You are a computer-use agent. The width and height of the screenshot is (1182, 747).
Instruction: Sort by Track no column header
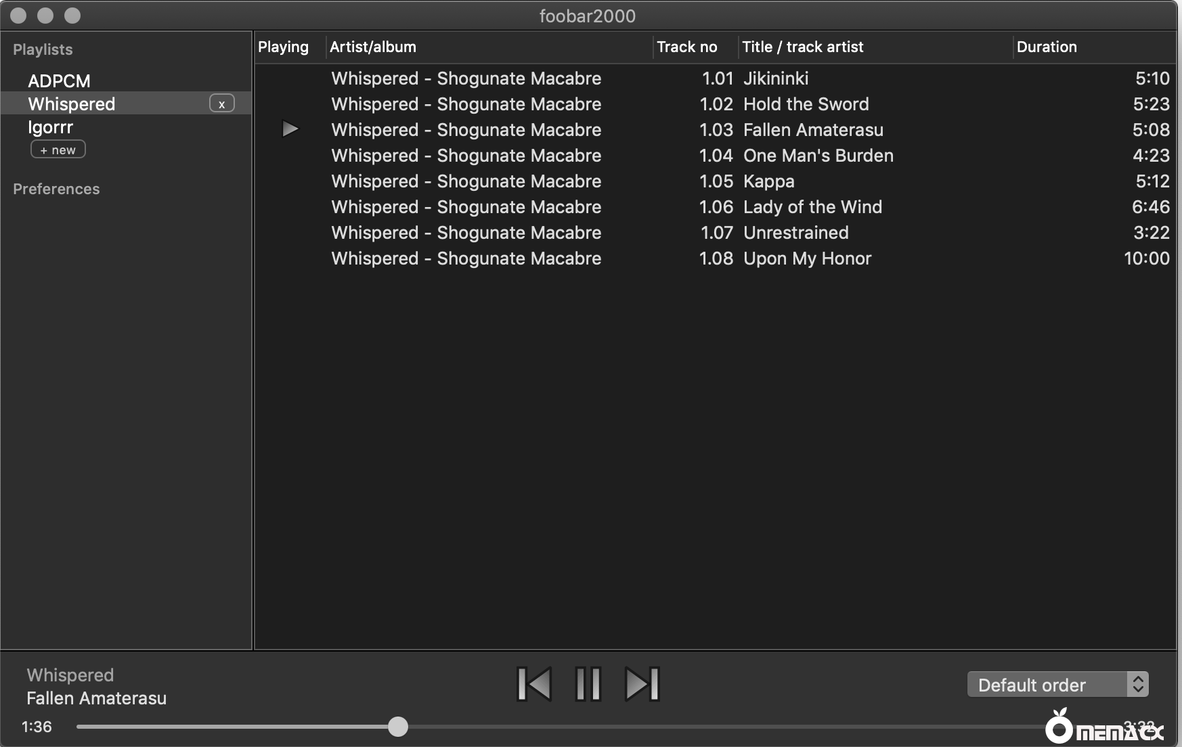686,47
